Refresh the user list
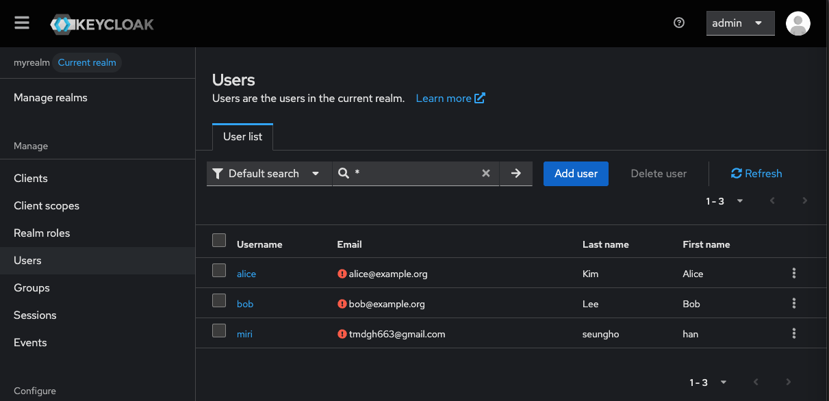 756,174
